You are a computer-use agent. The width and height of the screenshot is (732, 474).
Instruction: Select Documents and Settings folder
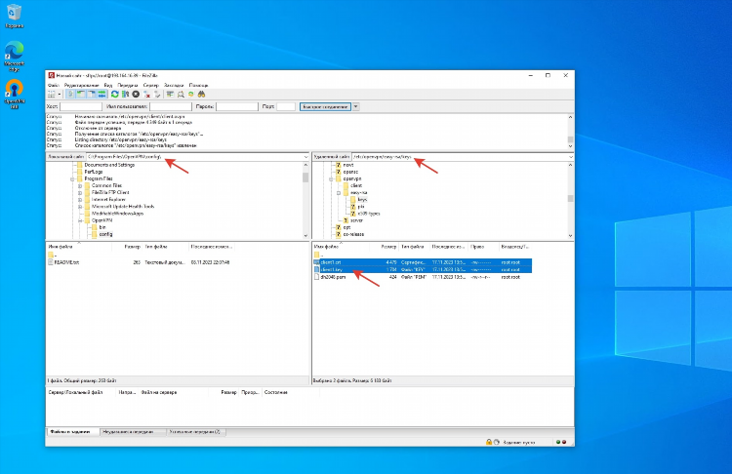[x=109, y=165]
